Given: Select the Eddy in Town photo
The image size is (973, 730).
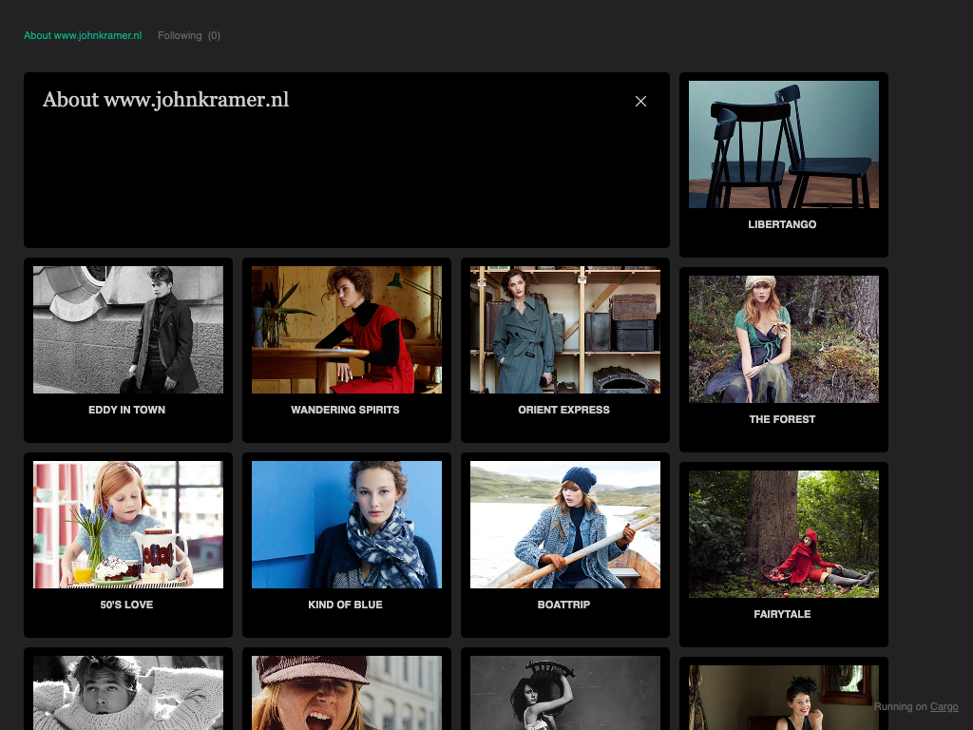Looking at the screenshot, I should (x=128, y=330).
